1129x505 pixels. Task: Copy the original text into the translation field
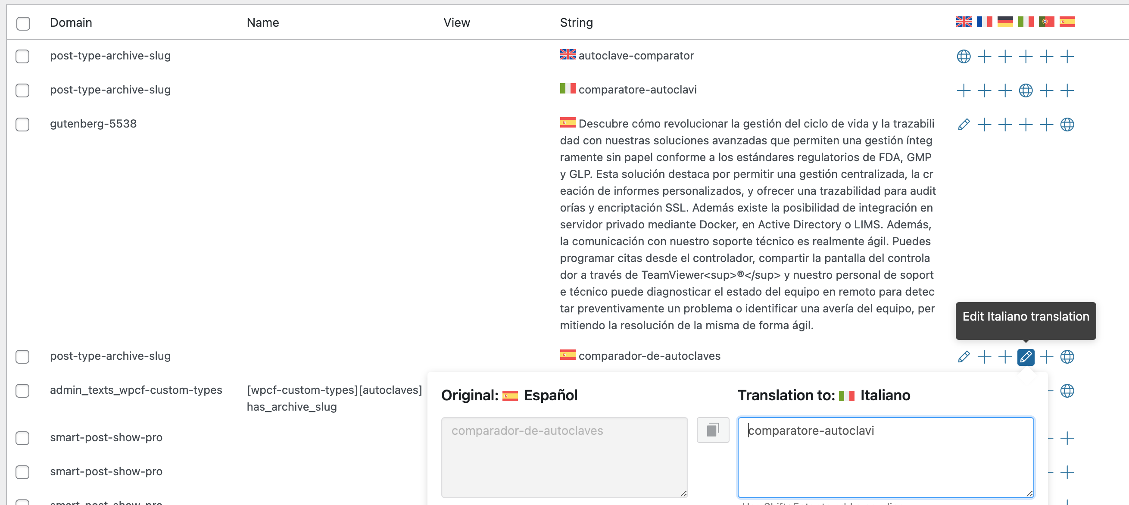coord(713,430)
